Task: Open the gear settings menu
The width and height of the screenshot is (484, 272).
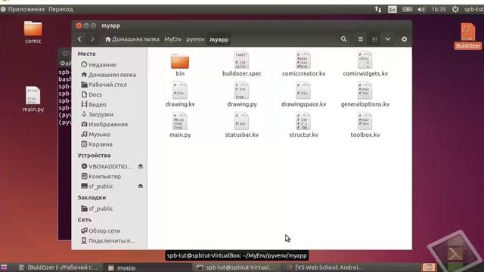Action: tap(404, 39)
